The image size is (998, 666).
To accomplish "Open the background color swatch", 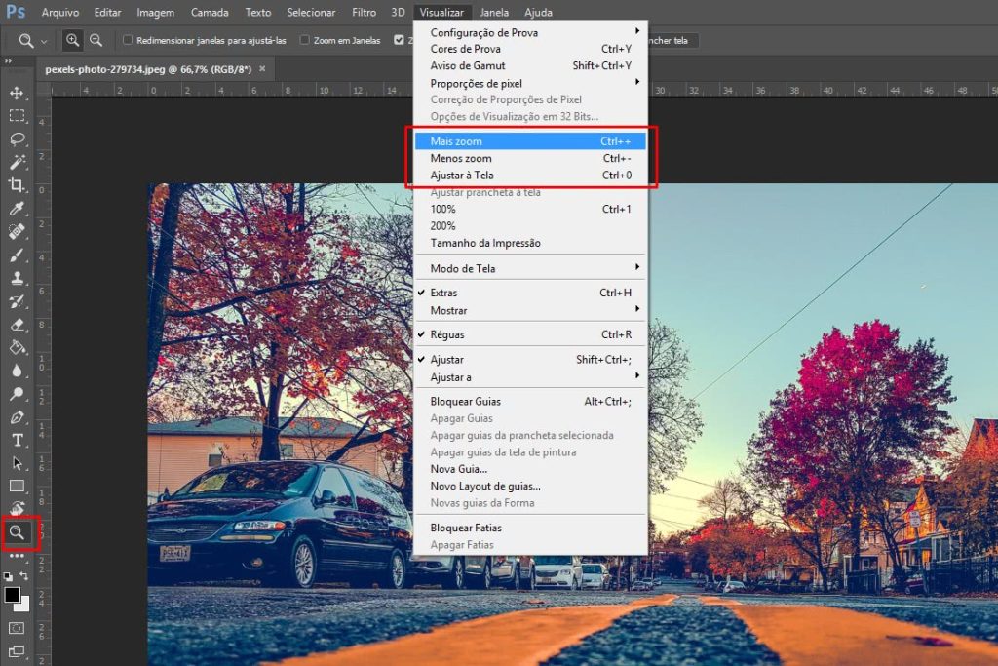I will tap(24, 605).
